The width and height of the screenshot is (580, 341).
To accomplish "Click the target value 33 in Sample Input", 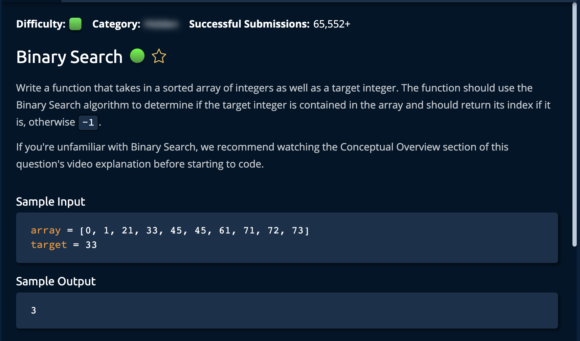I will coord(91,245).
